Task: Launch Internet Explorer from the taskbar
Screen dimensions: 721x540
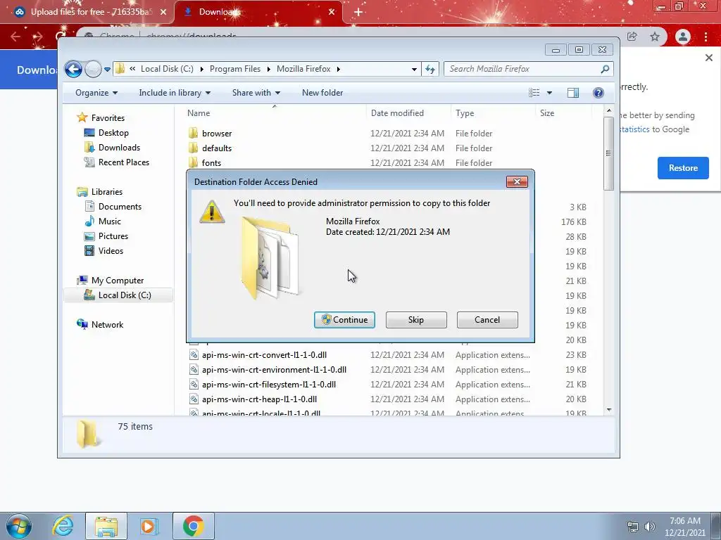Action: coord(63,526)
